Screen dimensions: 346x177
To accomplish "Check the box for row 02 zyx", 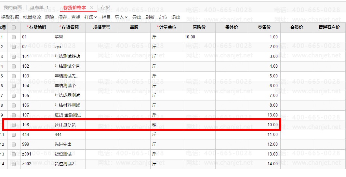I will point(14,47).
